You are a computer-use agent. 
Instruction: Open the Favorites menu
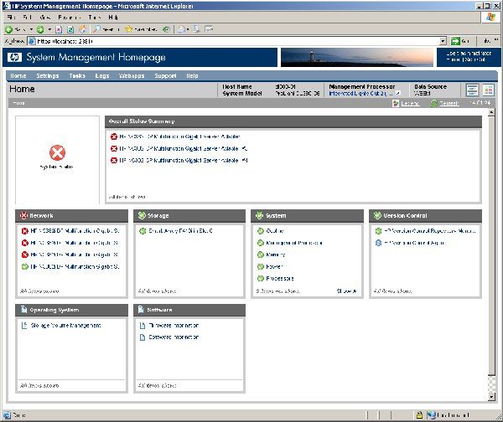[x=70, y=18]
